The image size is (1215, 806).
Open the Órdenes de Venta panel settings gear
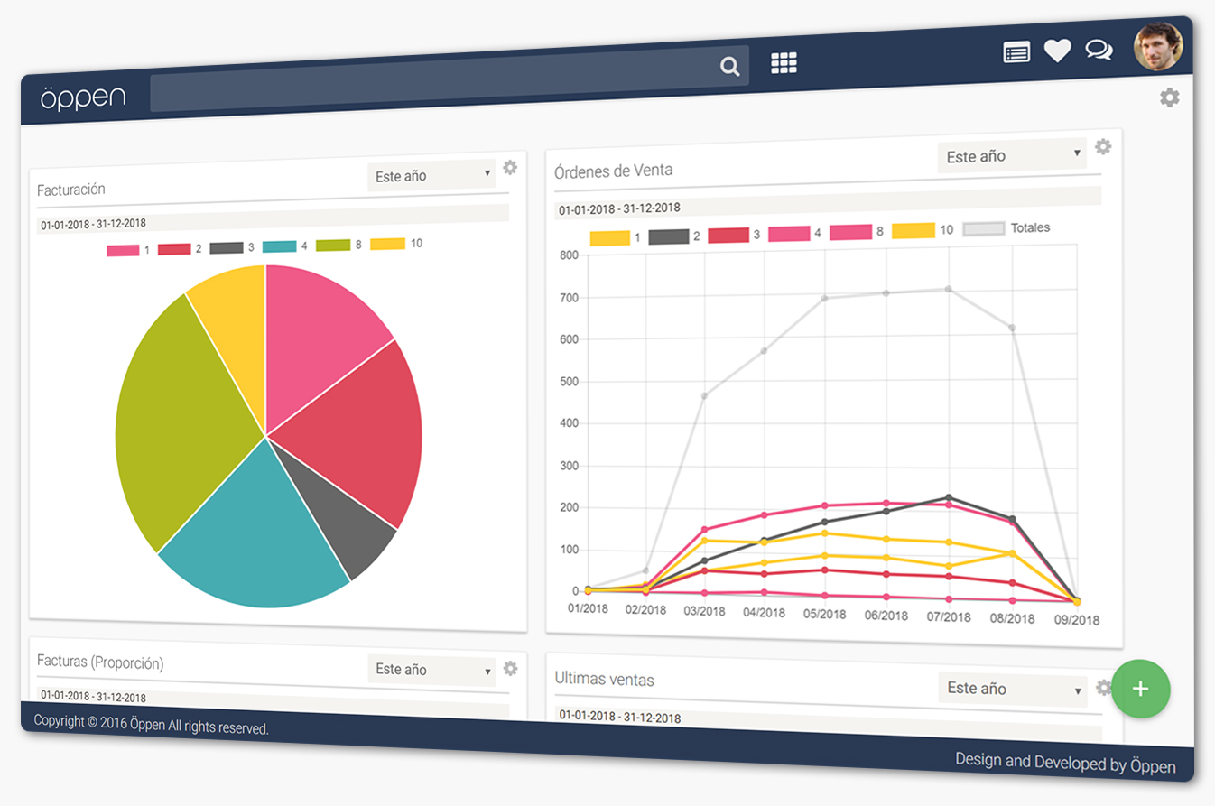1102,146
